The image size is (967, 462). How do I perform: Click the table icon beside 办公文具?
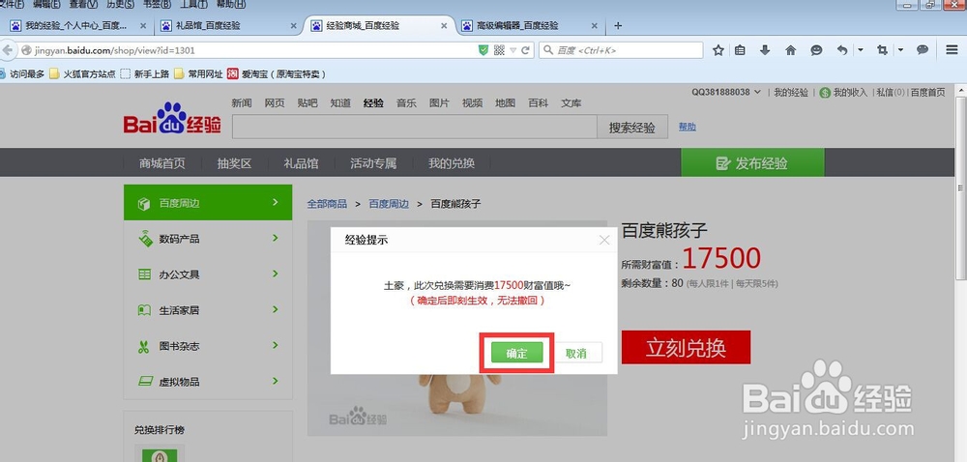[144, 274]
